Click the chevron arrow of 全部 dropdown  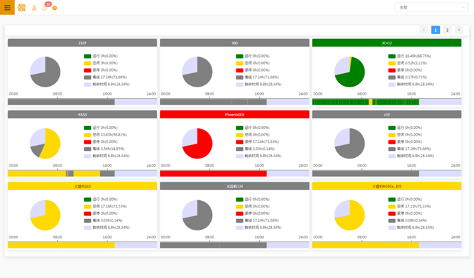pos(463,7)
